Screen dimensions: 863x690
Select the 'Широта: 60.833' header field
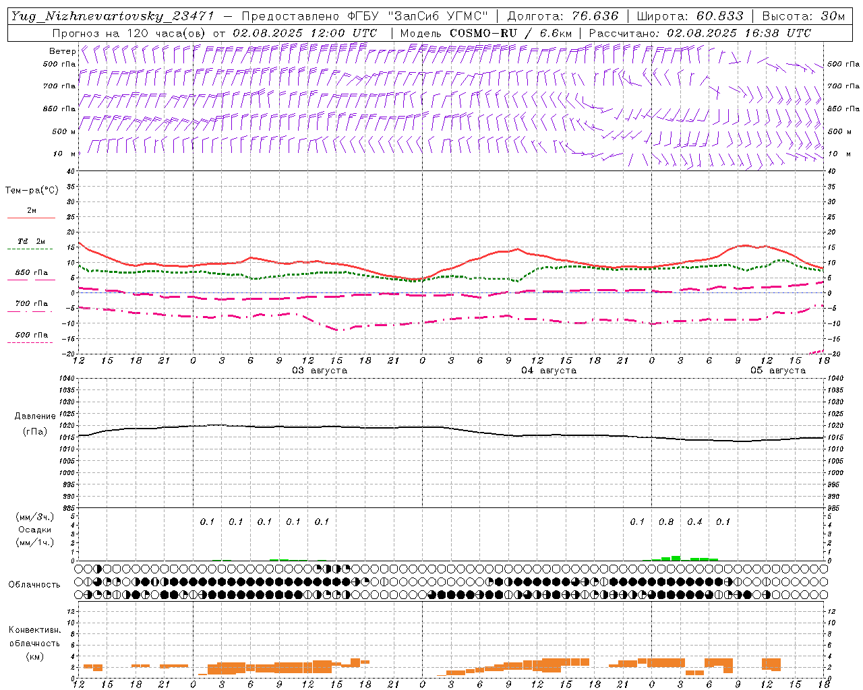coord(690,17)
